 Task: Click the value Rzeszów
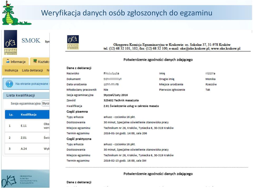[x=211, y=84]
